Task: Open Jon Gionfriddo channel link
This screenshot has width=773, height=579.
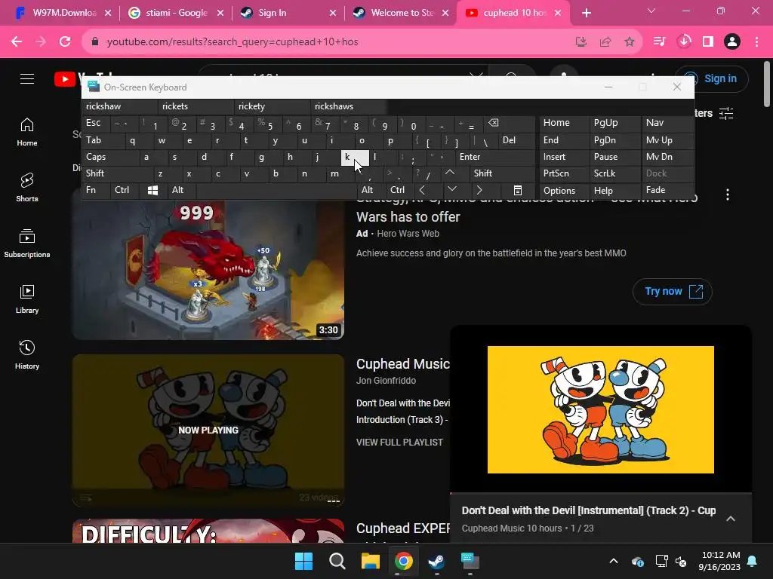Action: pyautogui.click(x=386, y=381)
